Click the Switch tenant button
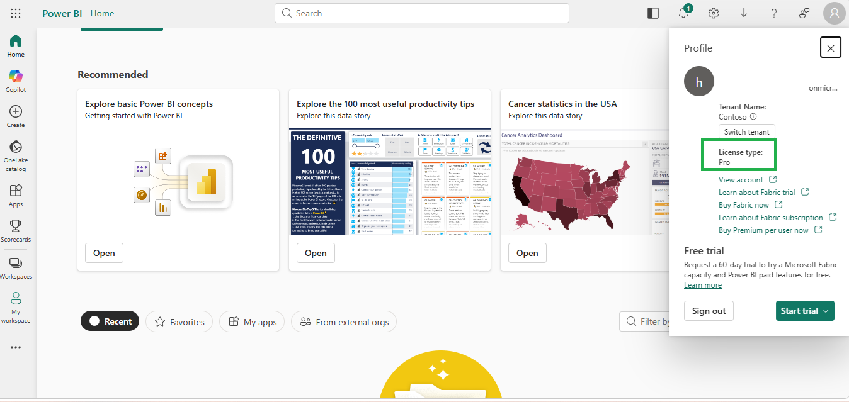Viewport: 849px width, 402px height. coord(747,132)
